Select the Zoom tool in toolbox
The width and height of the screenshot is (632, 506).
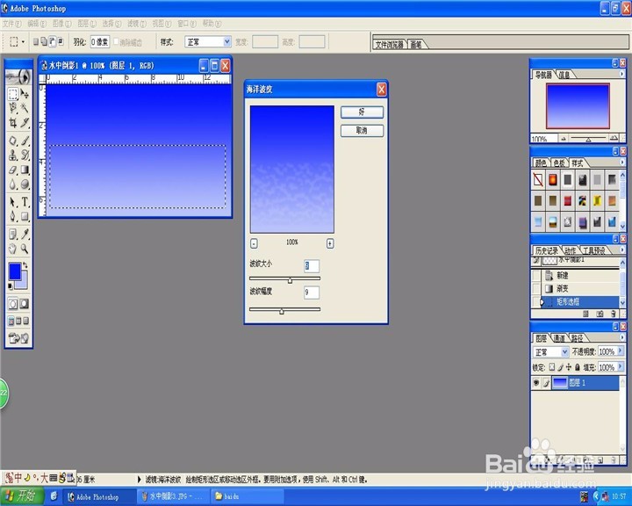point(25,249)
